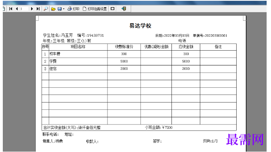
Task: Select the title 易达学校
Action: (x=140, y=26)
